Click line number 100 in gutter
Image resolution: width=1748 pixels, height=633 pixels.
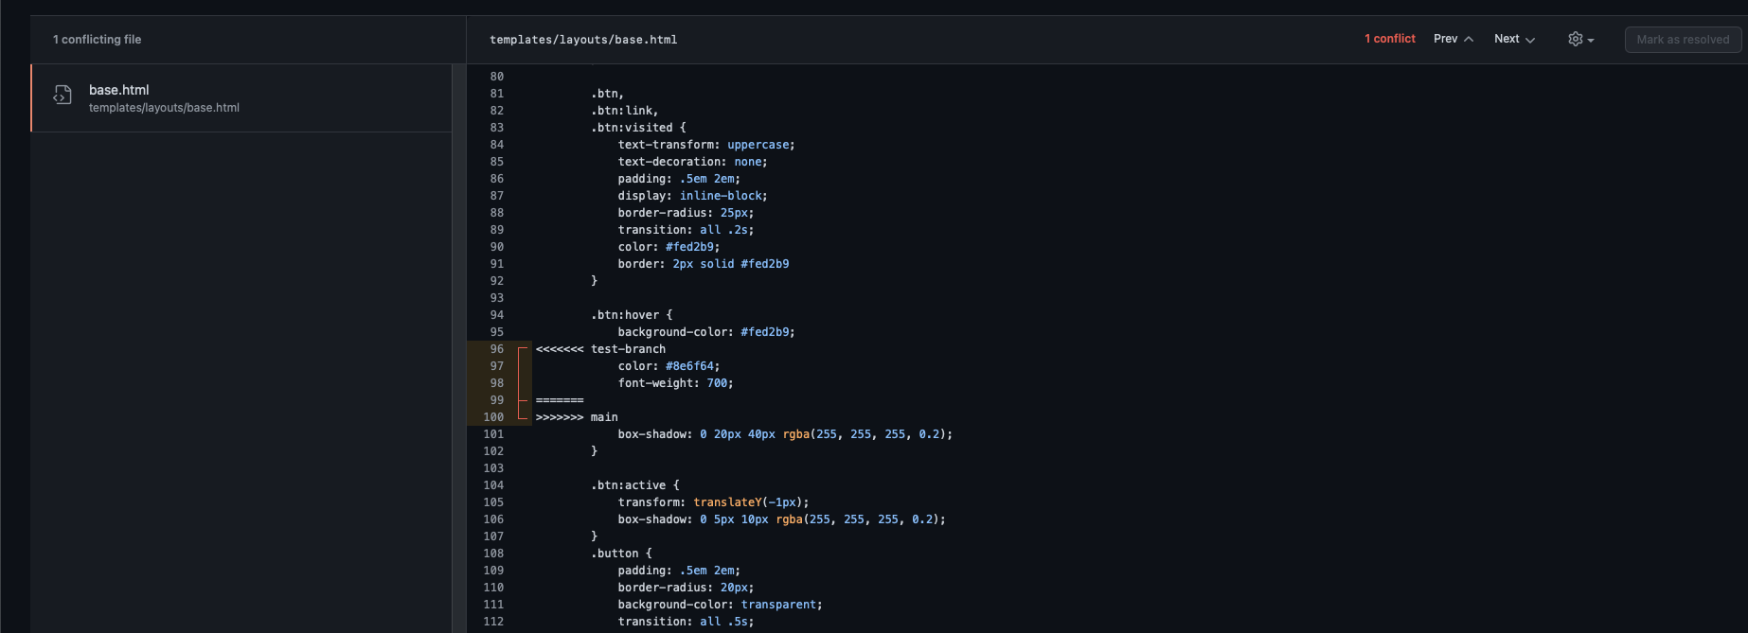493,417
